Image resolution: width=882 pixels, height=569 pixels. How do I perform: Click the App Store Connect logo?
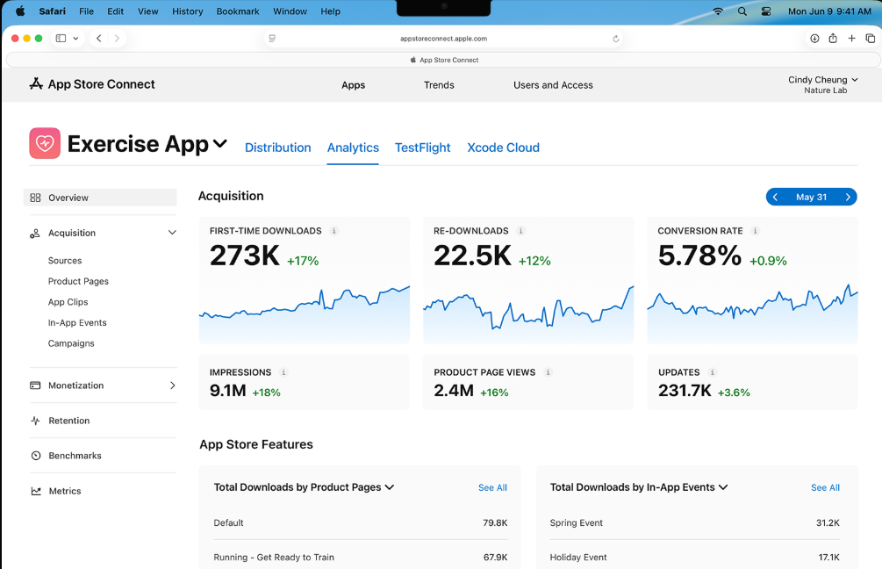(x=36, y=84)
